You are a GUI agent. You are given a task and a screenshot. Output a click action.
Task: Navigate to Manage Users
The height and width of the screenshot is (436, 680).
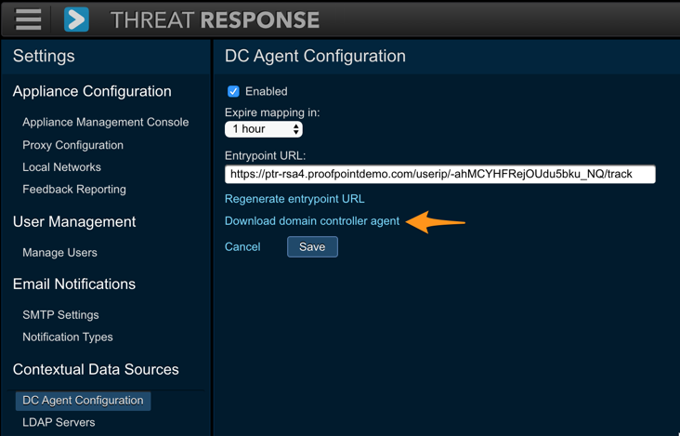pos(59,252)
